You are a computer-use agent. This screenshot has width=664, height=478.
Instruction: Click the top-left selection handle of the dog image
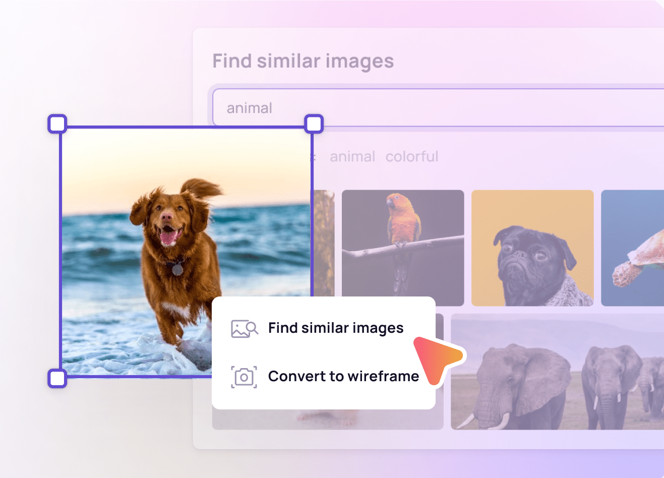click(56, 123)
